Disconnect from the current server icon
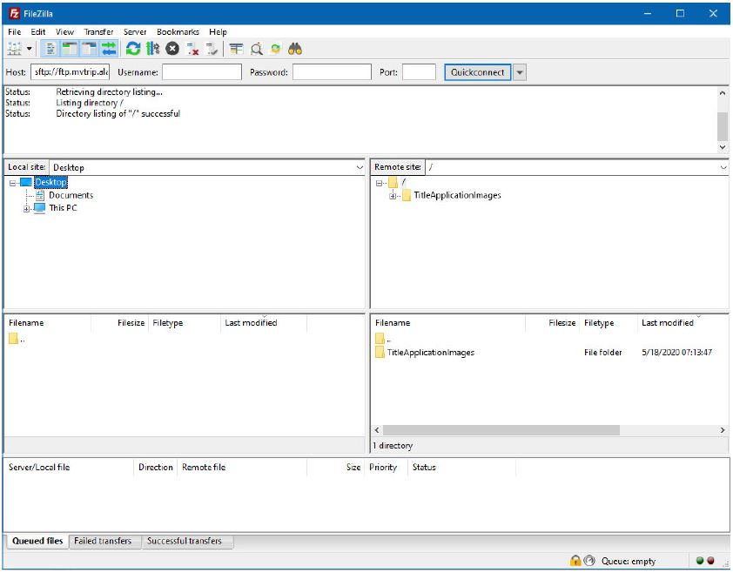Viewport: 733px width, 573px height. [x=192, y=49]
